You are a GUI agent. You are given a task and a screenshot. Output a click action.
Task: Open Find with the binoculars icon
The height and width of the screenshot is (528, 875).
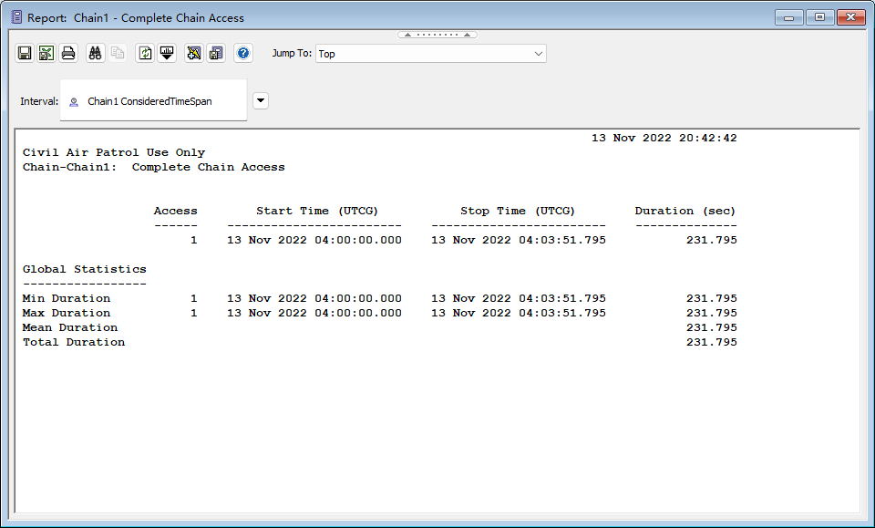pyautogui.click(x=95, y=53)
